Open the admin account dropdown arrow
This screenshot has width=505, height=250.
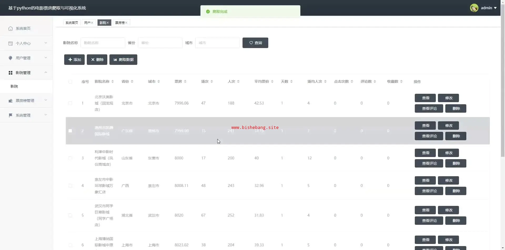(x=495, y=8)
